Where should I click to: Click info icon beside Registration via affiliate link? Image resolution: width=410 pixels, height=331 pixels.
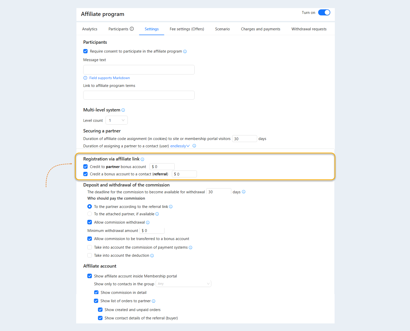142,159
